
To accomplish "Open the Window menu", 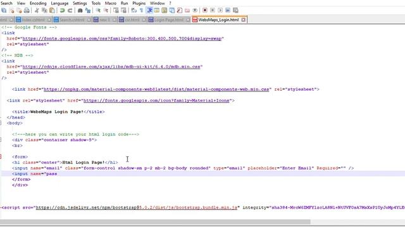I will point(158,3).
